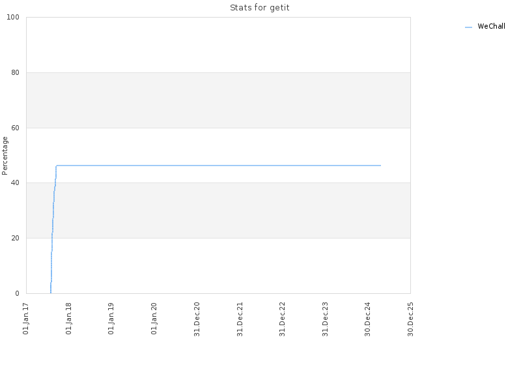The width and height of the screenshot is (521, 391).
Task: Select the 31.Dec.22 x-axis date label
Action: (283, 319)
